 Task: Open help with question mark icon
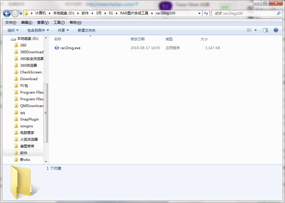pyautogui.click(x=276, y=30)
